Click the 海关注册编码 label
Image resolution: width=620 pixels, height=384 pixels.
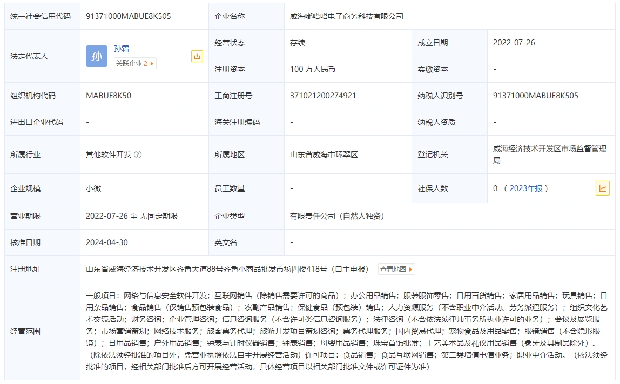[x=237, y=122]
